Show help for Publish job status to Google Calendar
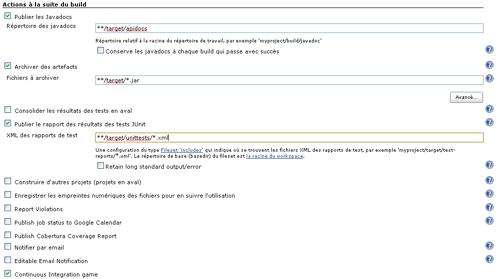 point(490,221)
